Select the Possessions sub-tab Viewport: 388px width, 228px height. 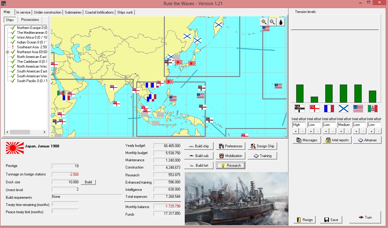click(30, 20)
